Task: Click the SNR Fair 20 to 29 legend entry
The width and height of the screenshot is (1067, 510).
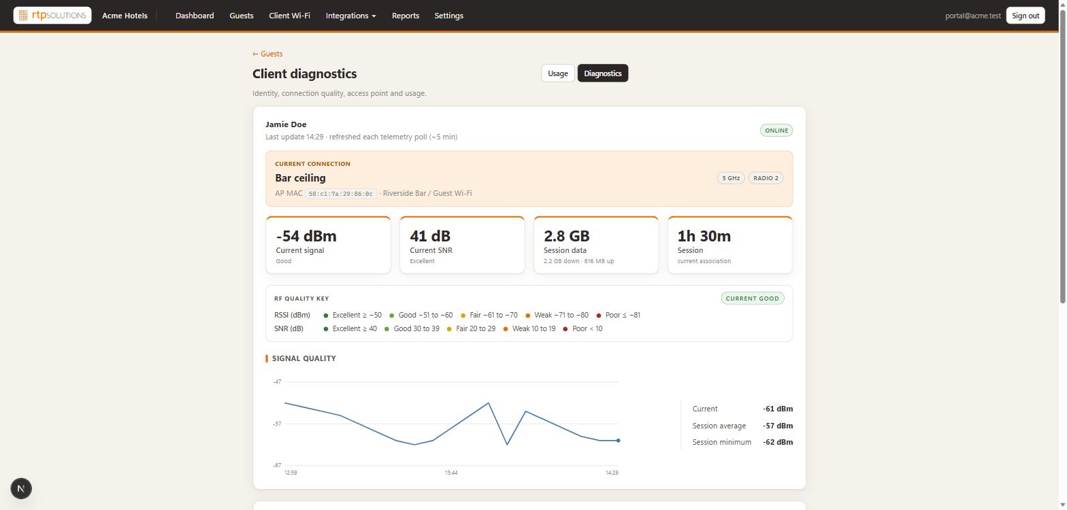Action: coord(471,328)
